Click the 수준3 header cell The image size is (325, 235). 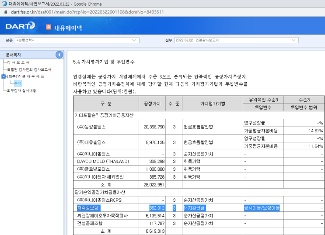pyautogui.click(x=304, y=100)
